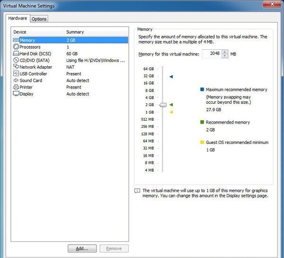Screen dimensions: 284x258
Task: Click the blue Maximum recommended memory legend square
Action: coord(202,89)
